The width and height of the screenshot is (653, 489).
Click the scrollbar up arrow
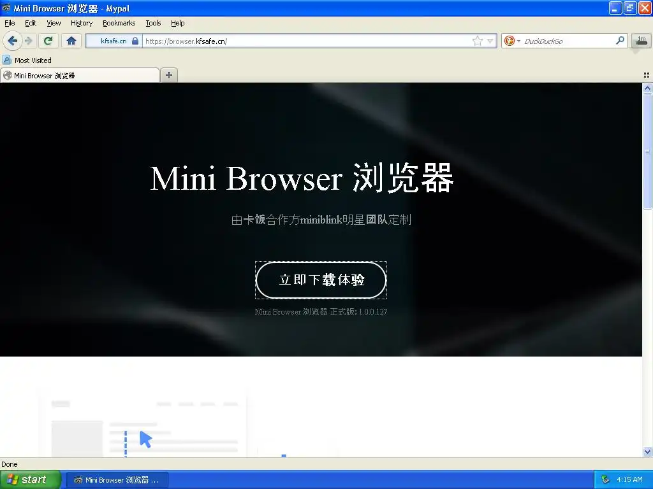pyautogui.click(x=647, y=88)
